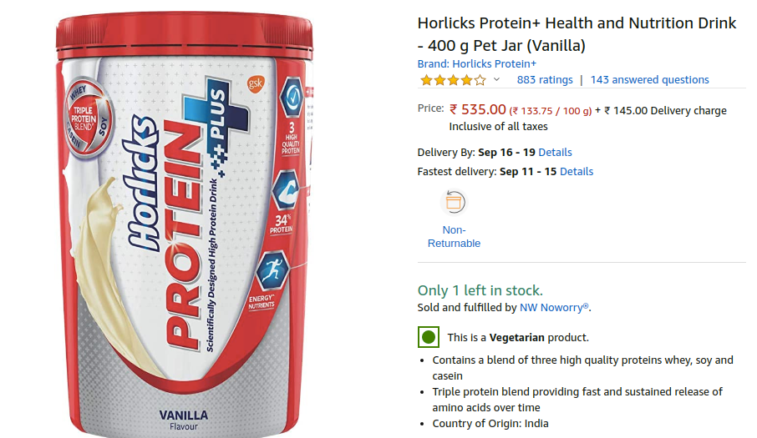Click the Energy Nutrients runner icon on jar
757x438 pixels.
(x=272, y=269)
